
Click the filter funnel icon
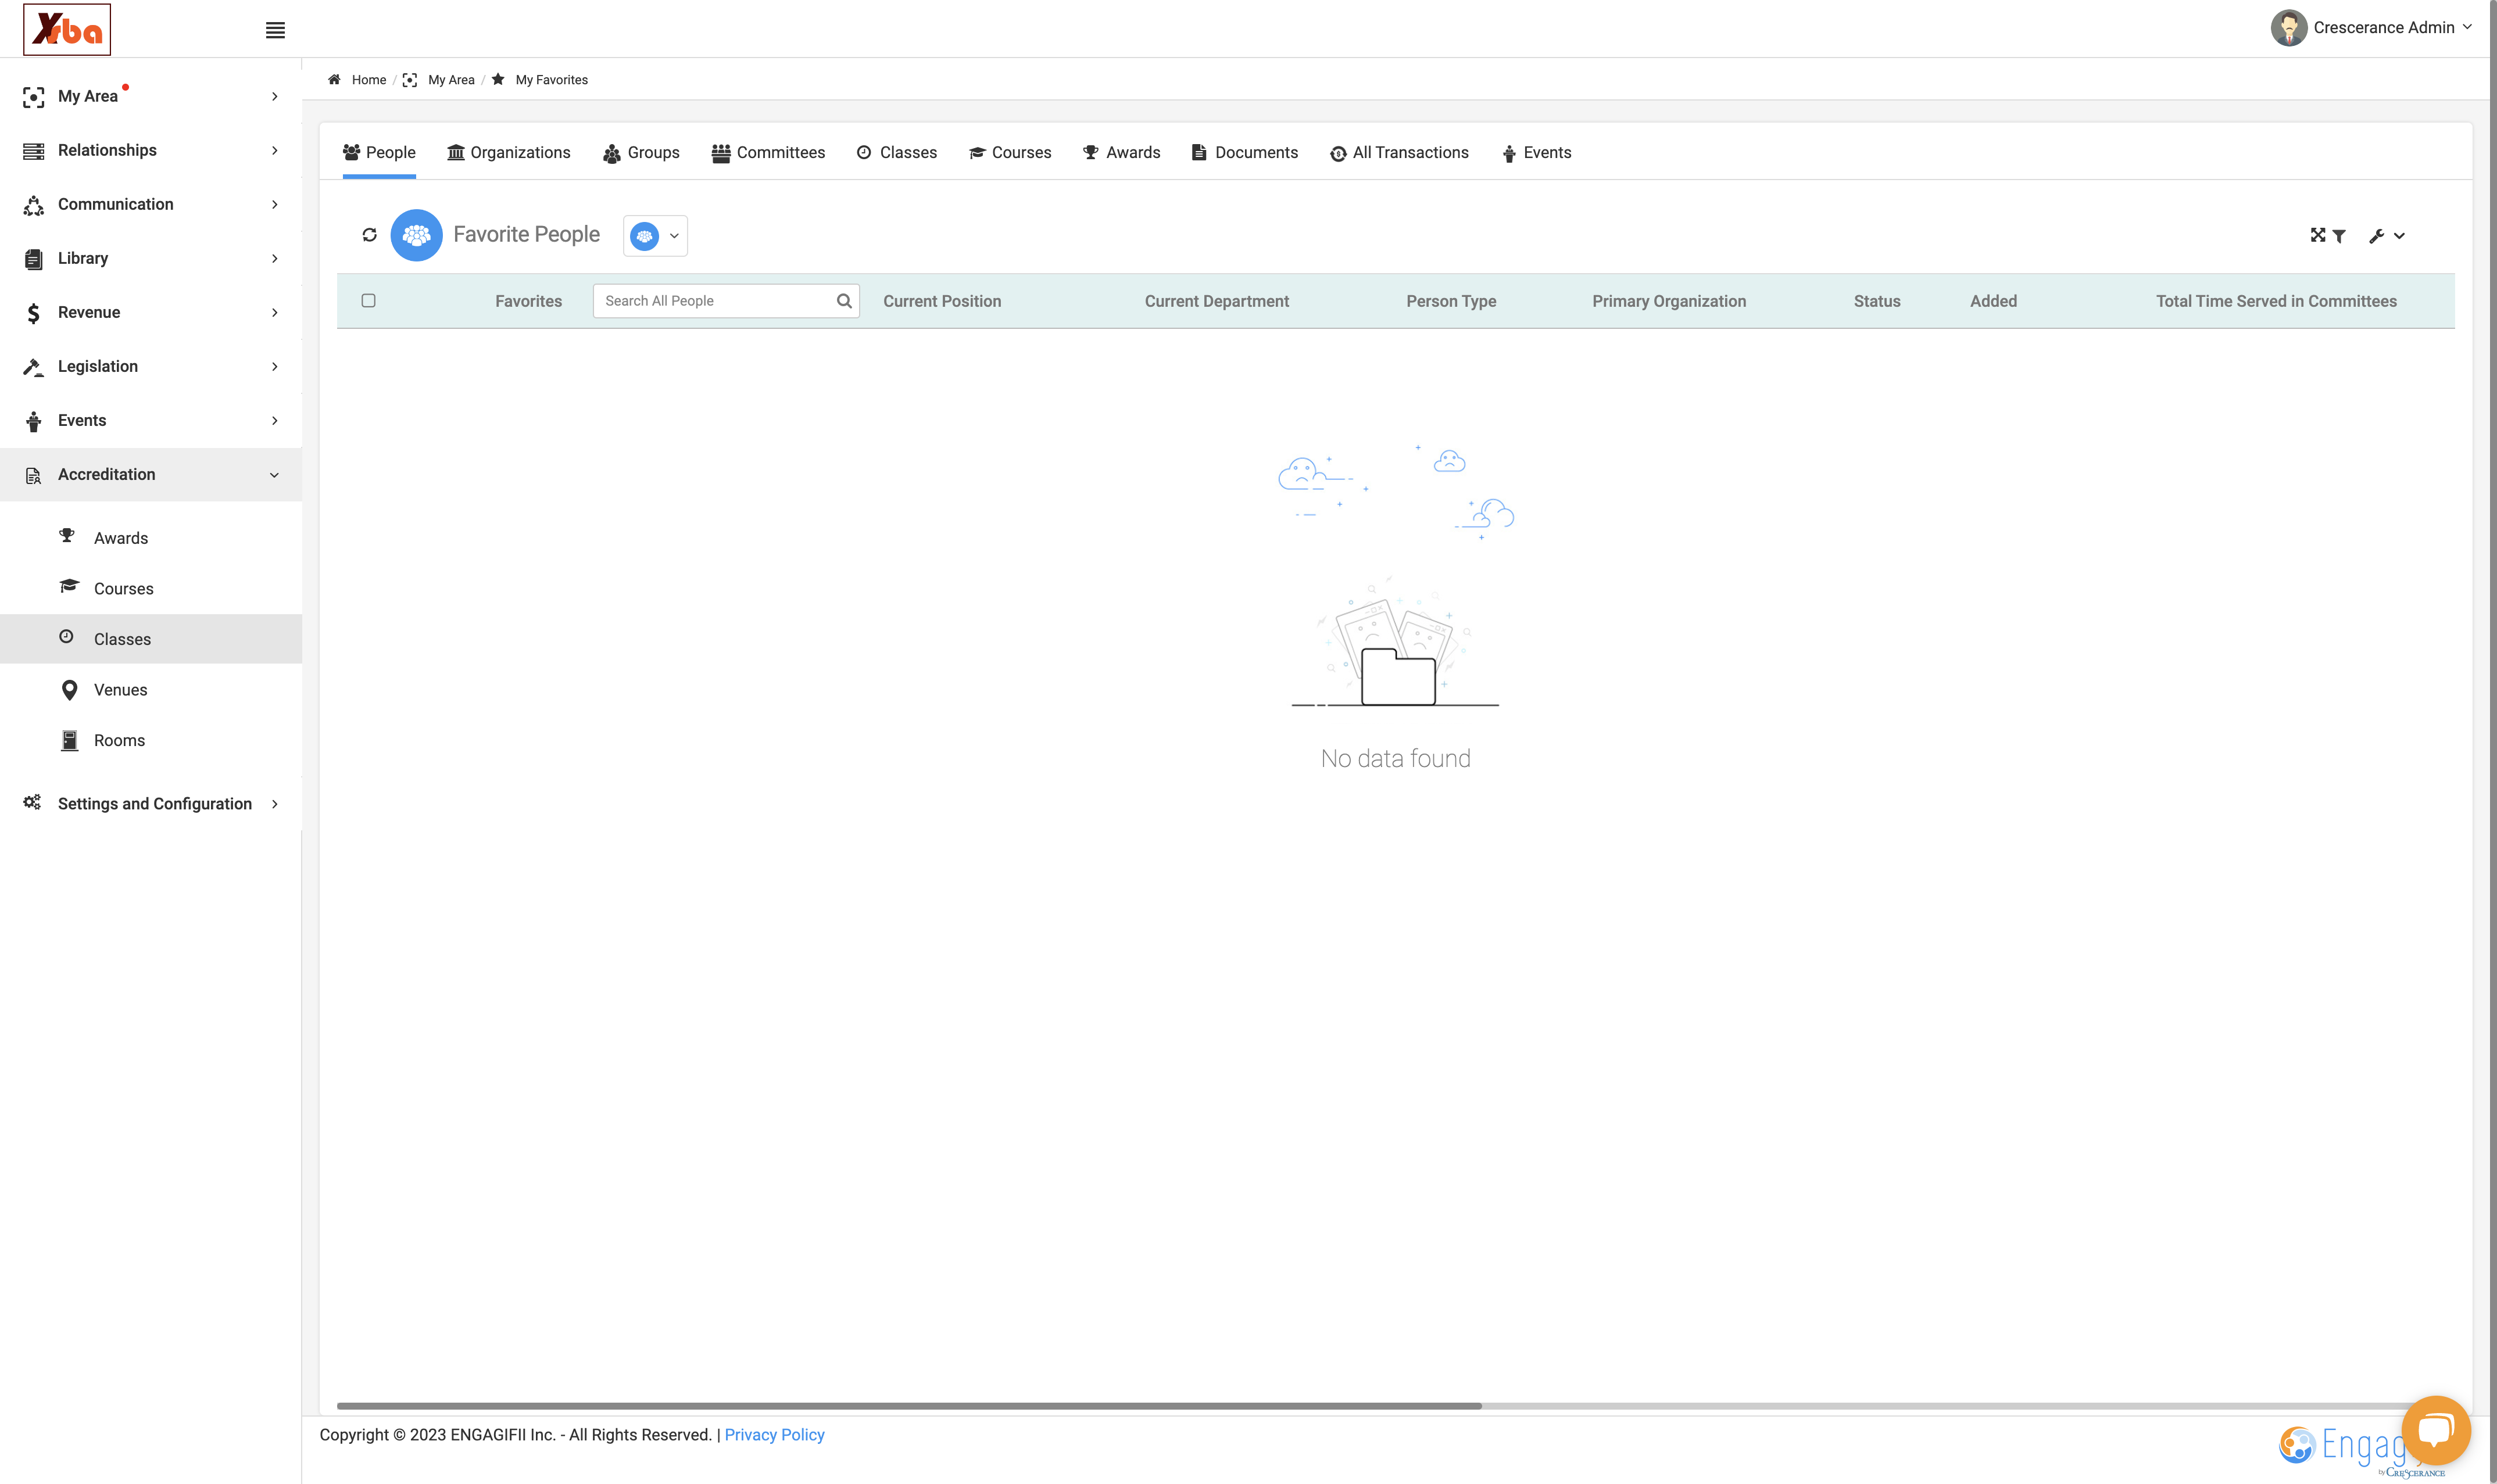(2339, 236)
